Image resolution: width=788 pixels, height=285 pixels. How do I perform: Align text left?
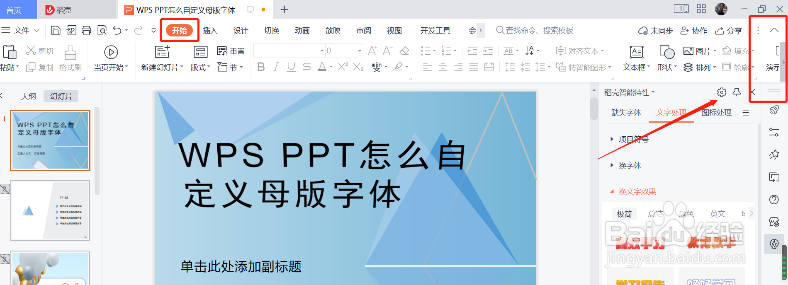pyautogui.click(x=427, y=67)
